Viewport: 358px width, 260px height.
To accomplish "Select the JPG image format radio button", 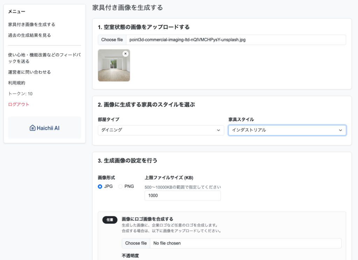I will click(x=100, y=187).
